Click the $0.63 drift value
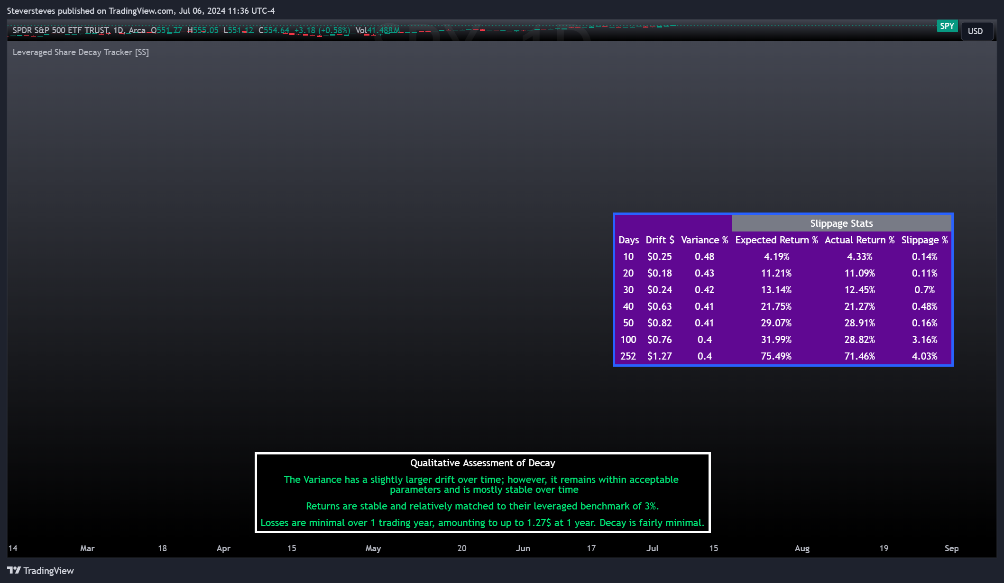 tap(660, 306)
